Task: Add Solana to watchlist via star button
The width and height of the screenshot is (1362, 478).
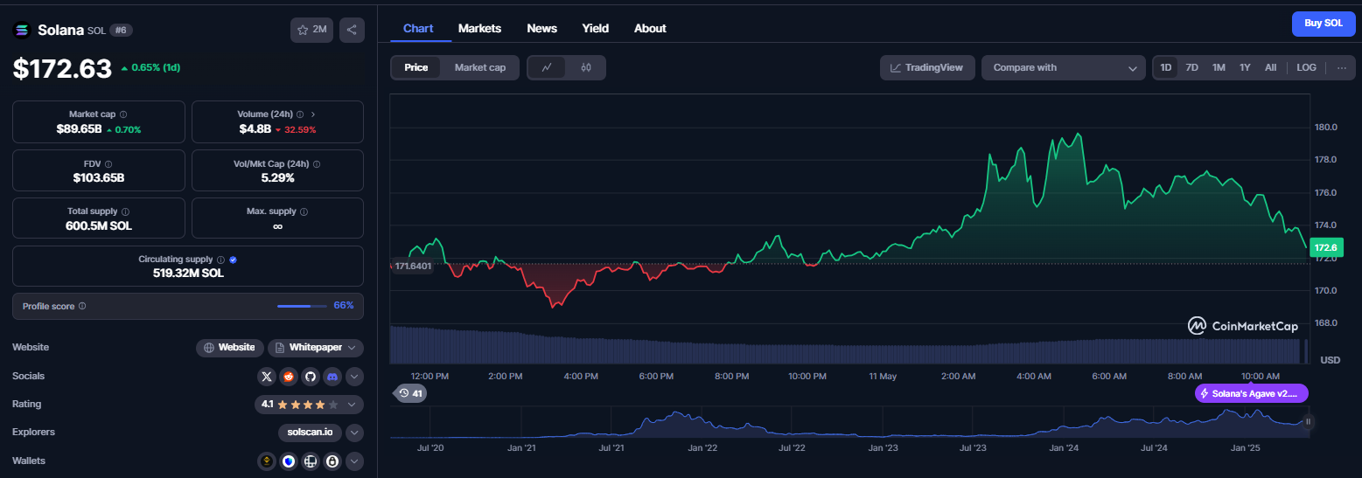Action: pos(312,30)
